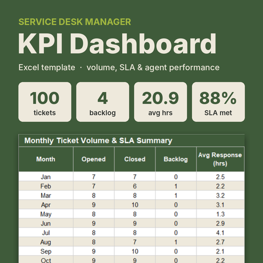The width and height of the screenshot is (263, 263).
Task: Click the 'Excel template' subtitle text
Action: (x=47, y=67)
